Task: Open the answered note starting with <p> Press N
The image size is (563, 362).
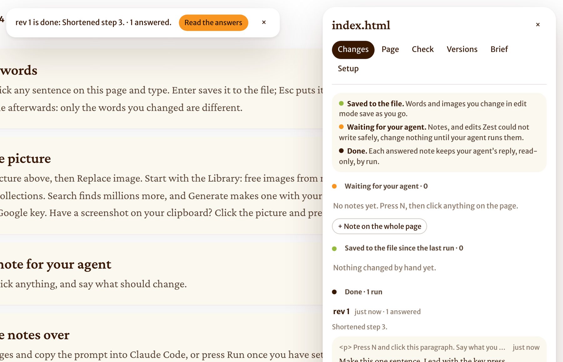Action: (x=439, y=350)
